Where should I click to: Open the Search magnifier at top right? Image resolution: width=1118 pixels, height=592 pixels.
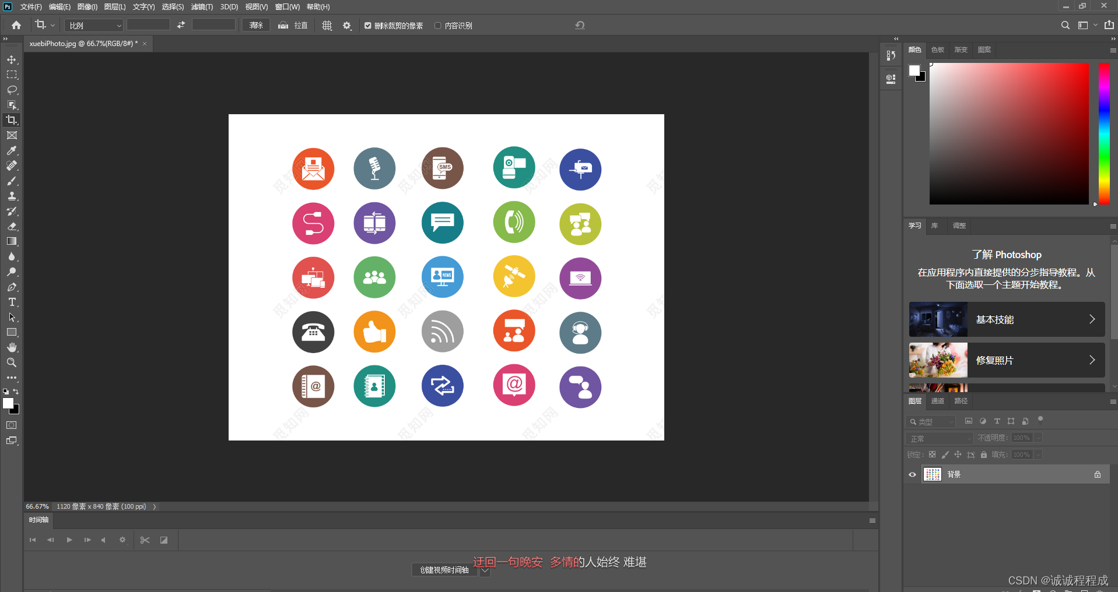point(1066,25)
